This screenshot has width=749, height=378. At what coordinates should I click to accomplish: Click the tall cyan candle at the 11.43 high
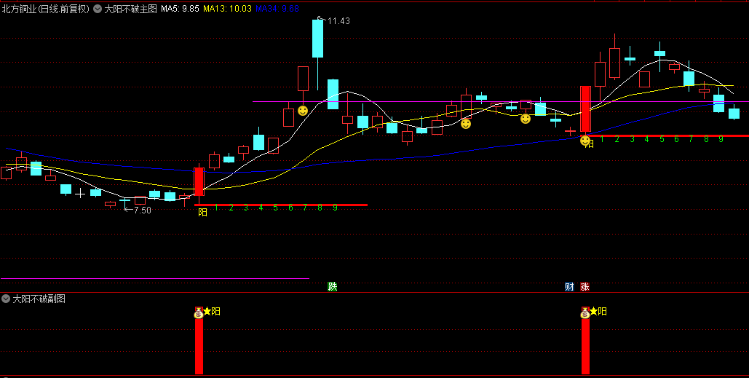317,38
